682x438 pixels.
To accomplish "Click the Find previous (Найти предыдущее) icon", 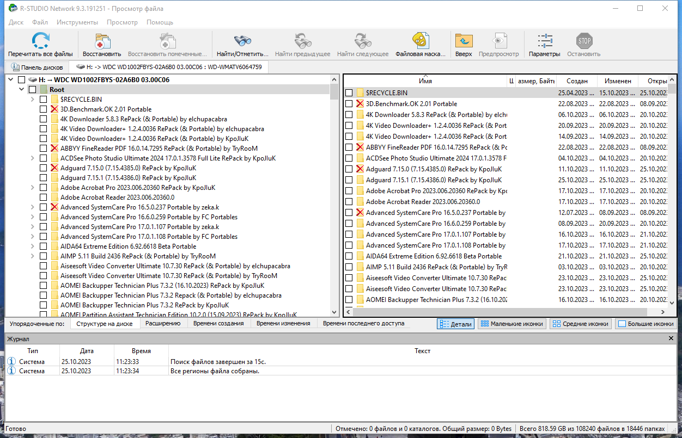I will (x=302, y=41).
